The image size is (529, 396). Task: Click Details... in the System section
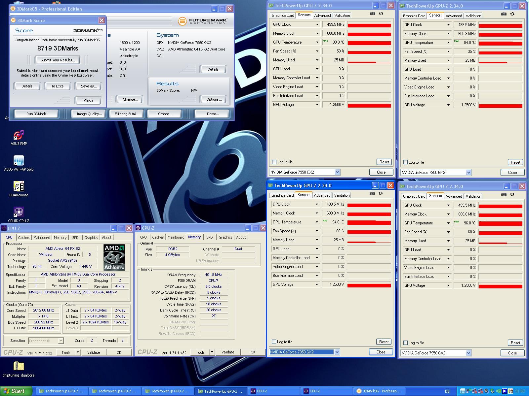214,69
